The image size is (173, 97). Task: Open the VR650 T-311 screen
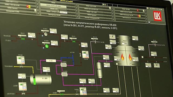54,9
